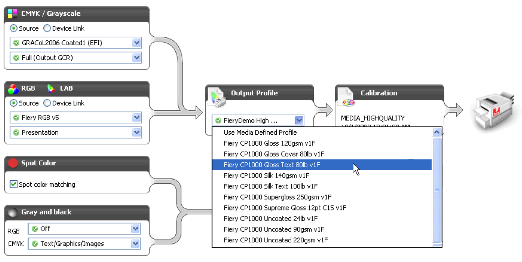Screen dimensions: 522x262
Task: Click the MEDIA_HIGHQUALITY calibration name
Action: (372, 118)
